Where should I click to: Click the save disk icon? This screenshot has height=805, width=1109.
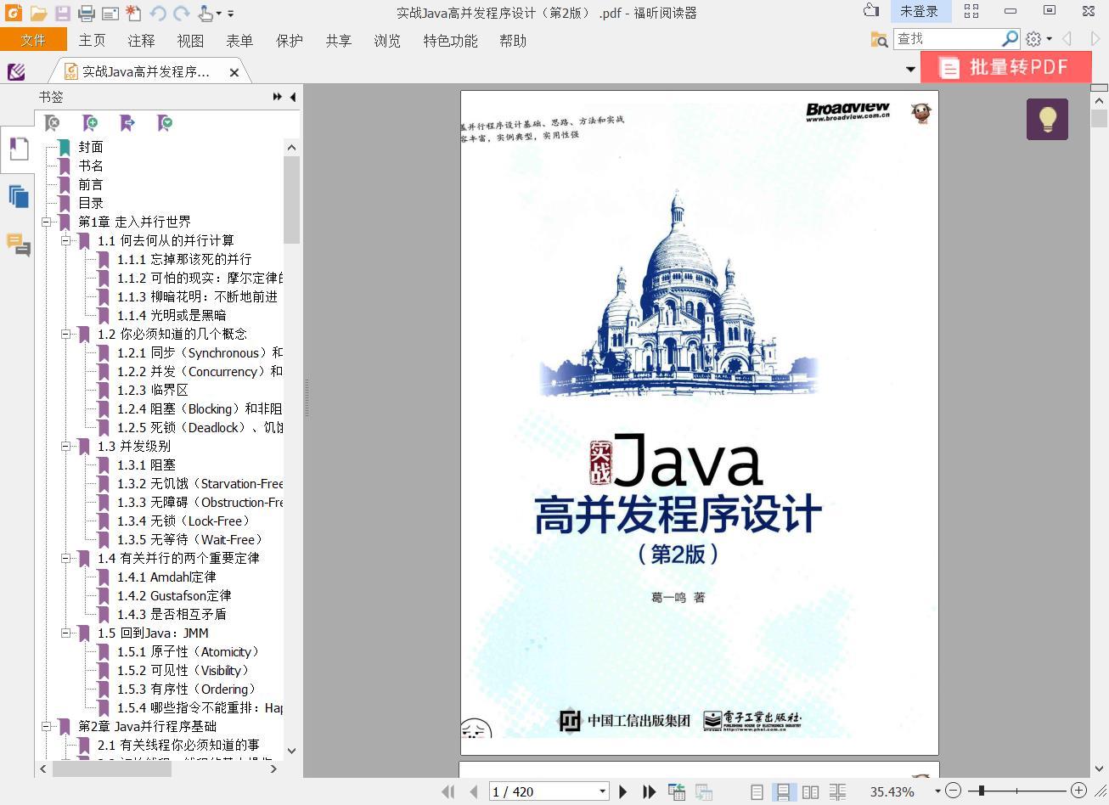tap(63, 13)
